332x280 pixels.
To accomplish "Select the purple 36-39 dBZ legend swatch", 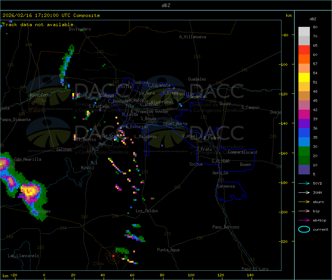I will point(304,124).
